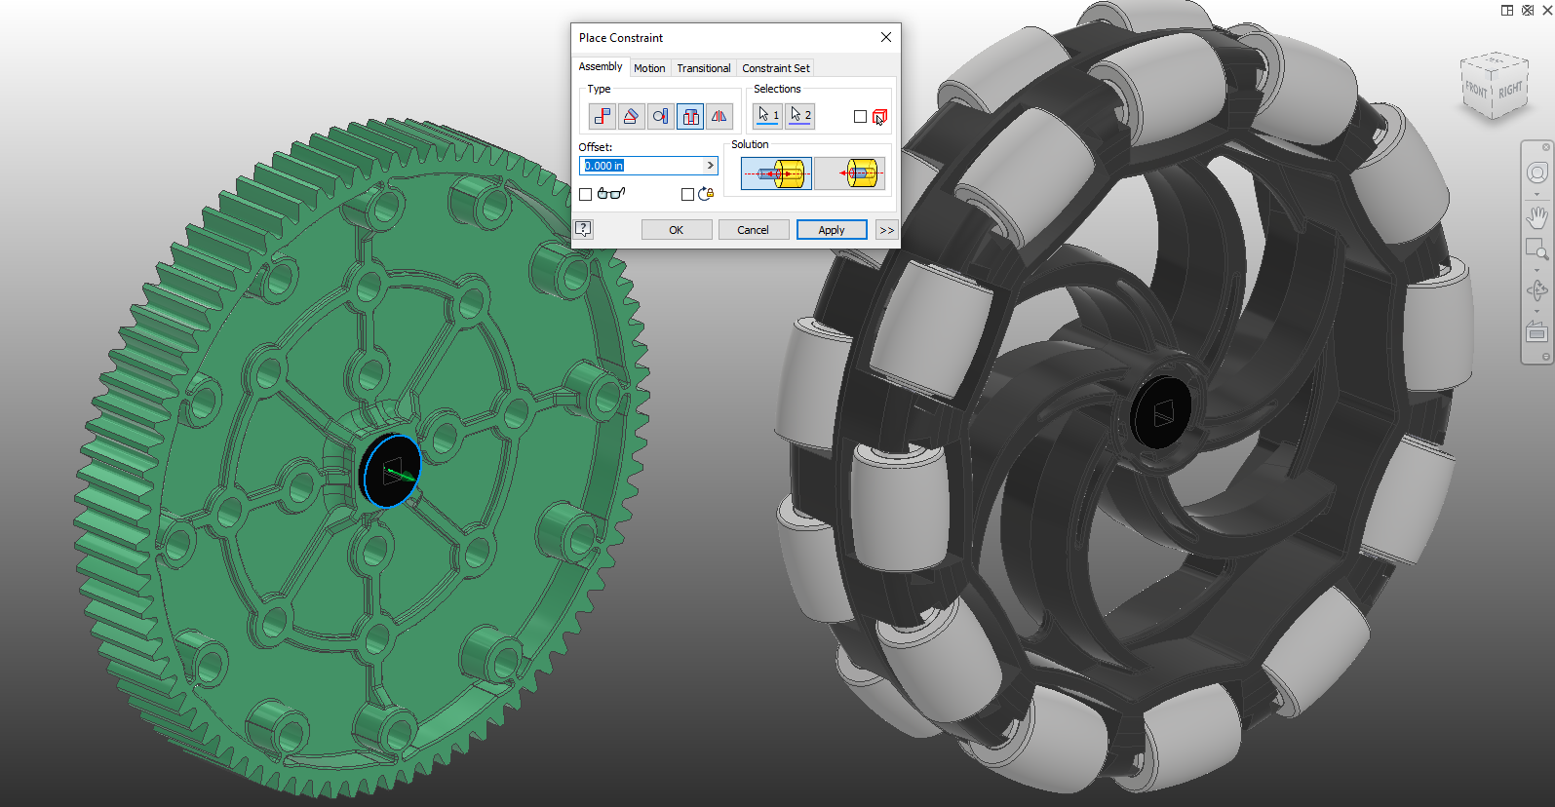The image size is (1555, 807).
Task: Open orbit tool options dropdown arrow
Action: tap(1536, 311)
